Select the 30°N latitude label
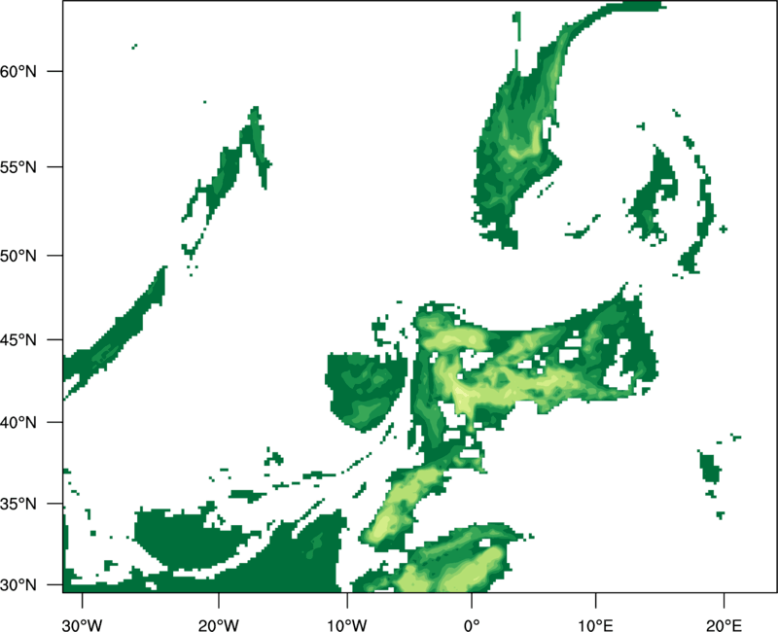Viewport: 778px width, 632px height. pos(18,585)
